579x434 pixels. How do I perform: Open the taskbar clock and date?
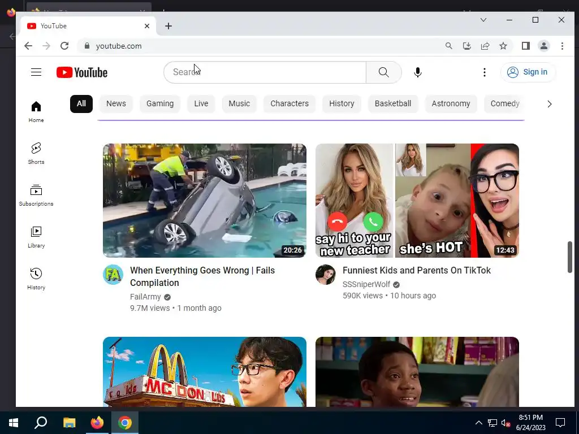(530, 423)
